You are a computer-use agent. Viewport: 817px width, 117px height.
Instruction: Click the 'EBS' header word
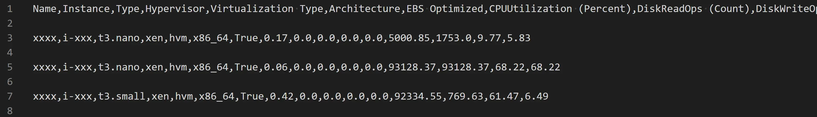(x=415, y=9)
